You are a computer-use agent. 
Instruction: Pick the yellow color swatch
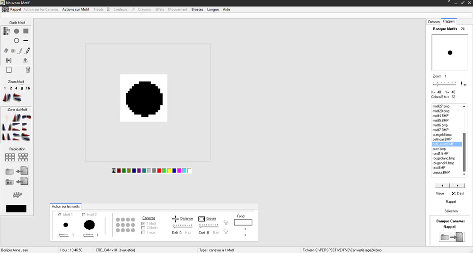pos(169,170)
